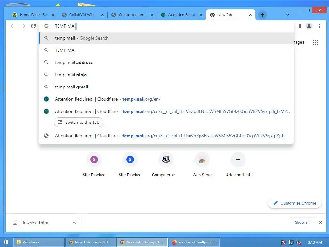The height and width of the screenshot is (247, 329).
Task: Open the cf_chl_tk temp-mail suggestion
Action: tap(166, 111)
